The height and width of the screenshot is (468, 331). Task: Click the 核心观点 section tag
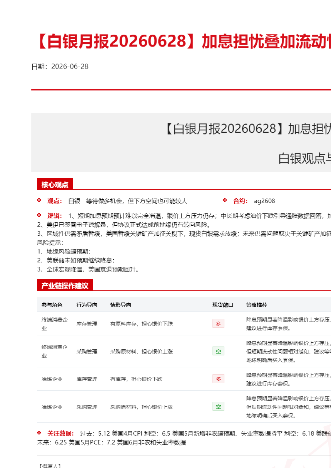(x=55, y=184)
